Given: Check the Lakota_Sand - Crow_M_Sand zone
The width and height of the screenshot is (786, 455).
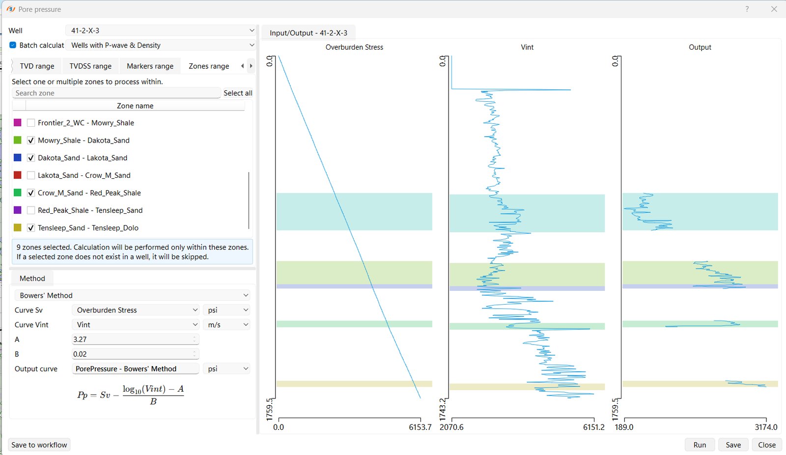Looking at the screenshot, I should coord(31,175).
